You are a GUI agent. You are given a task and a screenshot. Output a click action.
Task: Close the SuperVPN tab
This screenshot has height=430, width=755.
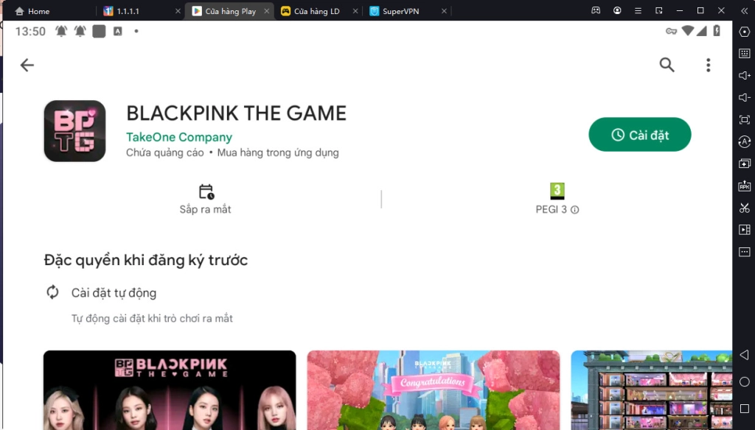point(444,11)
